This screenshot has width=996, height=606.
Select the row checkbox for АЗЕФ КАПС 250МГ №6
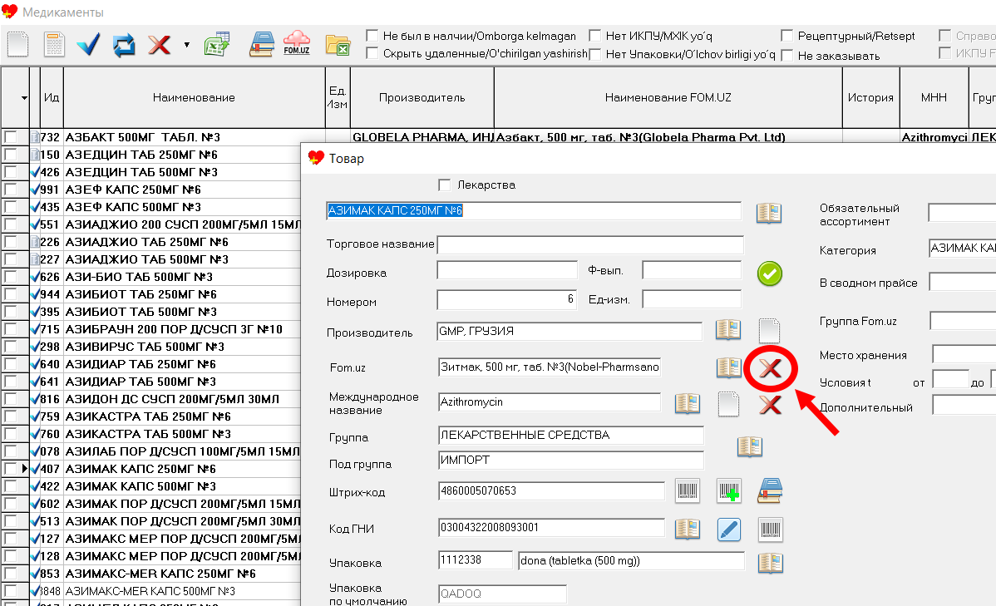pyautogui.click(x=10, y=190)
